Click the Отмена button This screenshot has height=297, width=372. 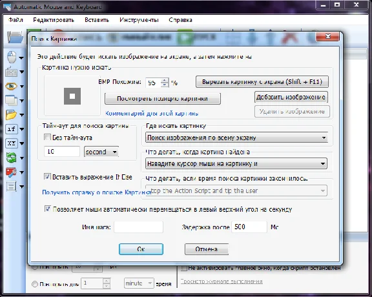207,249
